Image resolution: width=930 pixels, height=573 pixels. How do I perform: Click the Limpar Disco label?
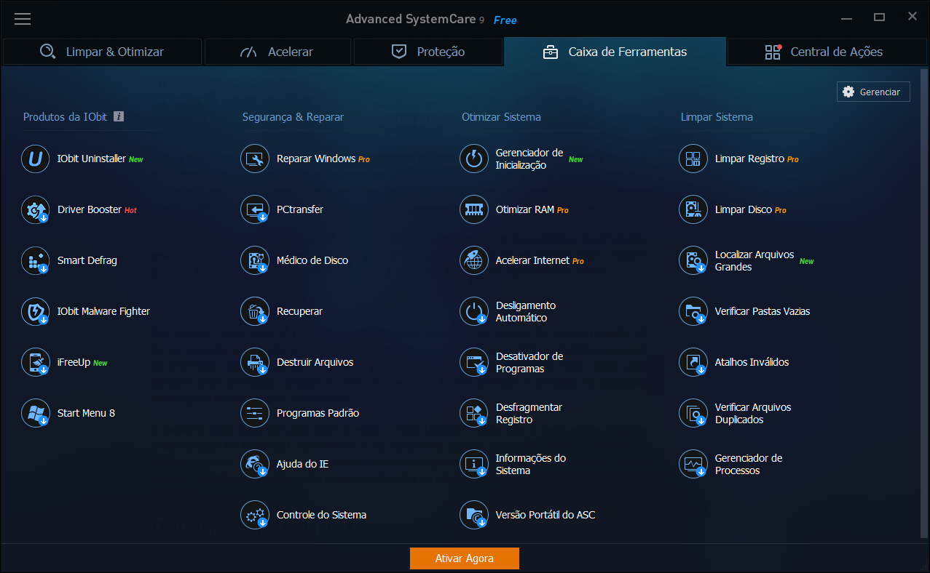pos(744,209)
